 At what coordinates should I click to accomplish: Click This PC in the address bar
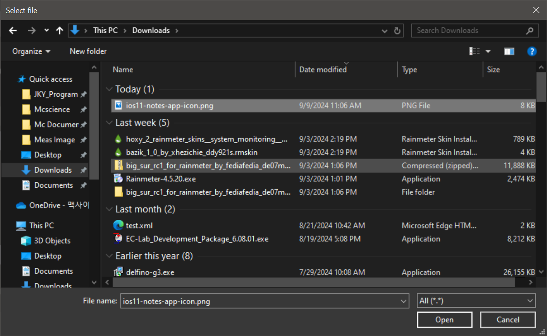pos(105,30)
